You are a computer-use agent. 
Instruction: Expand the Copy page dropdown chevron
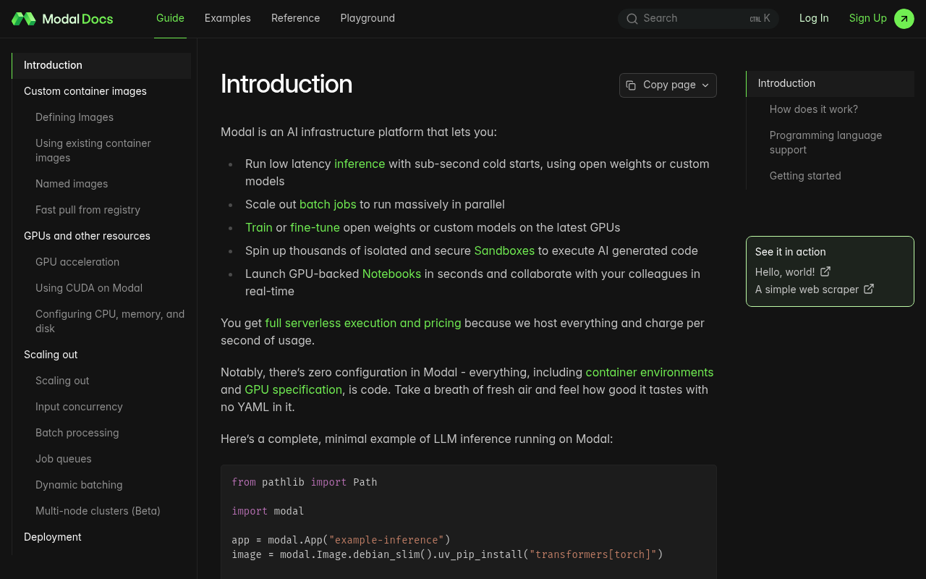[705, 85]
